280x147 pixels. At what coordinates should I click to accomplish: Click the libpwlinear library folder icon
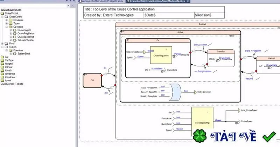click(2, 77)
